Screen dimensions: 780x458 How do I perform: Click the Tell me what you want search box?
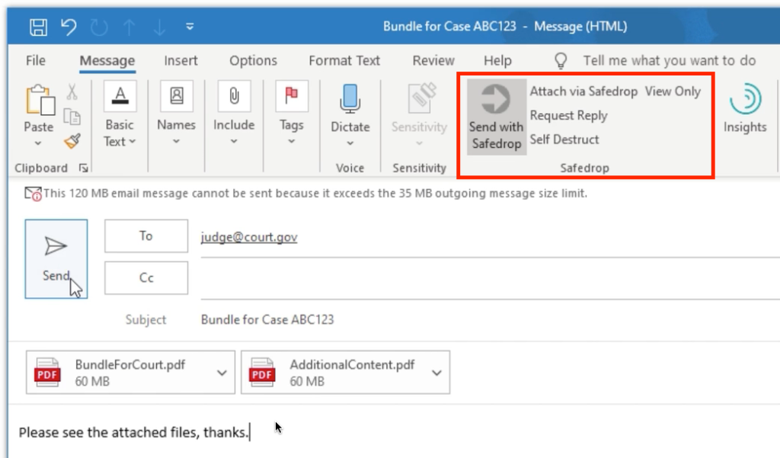point(669,61)
